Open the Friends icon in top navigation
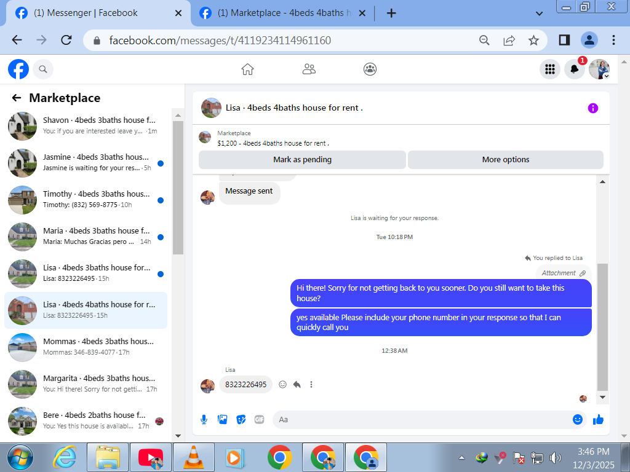630x472 pixels. click(309, 69)
